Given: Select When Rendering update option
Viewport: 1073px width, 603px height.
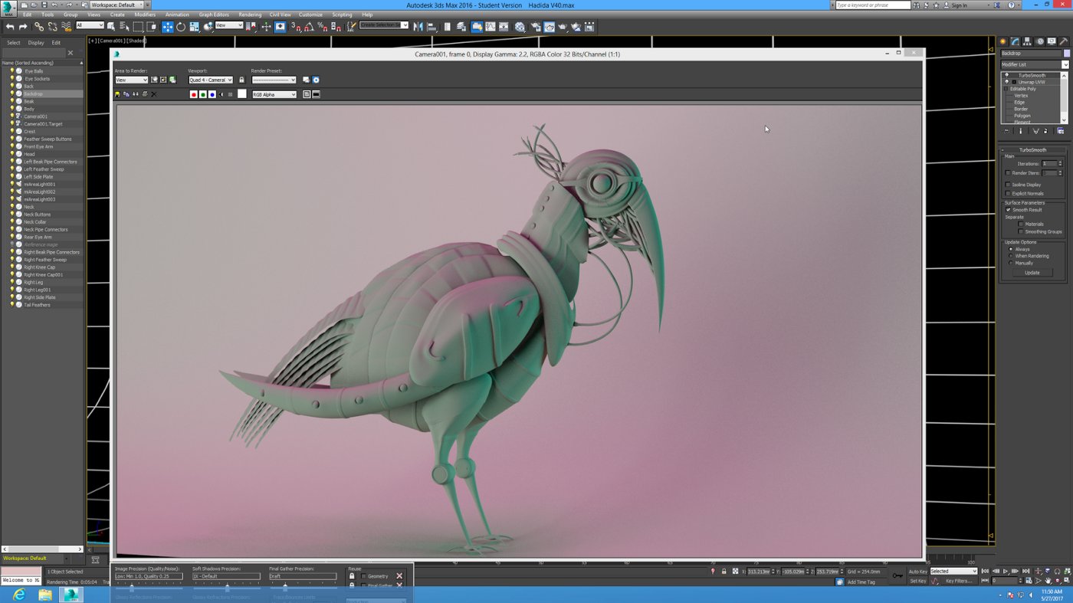Looking at the screenshot, I should (x=1011, y=256).
